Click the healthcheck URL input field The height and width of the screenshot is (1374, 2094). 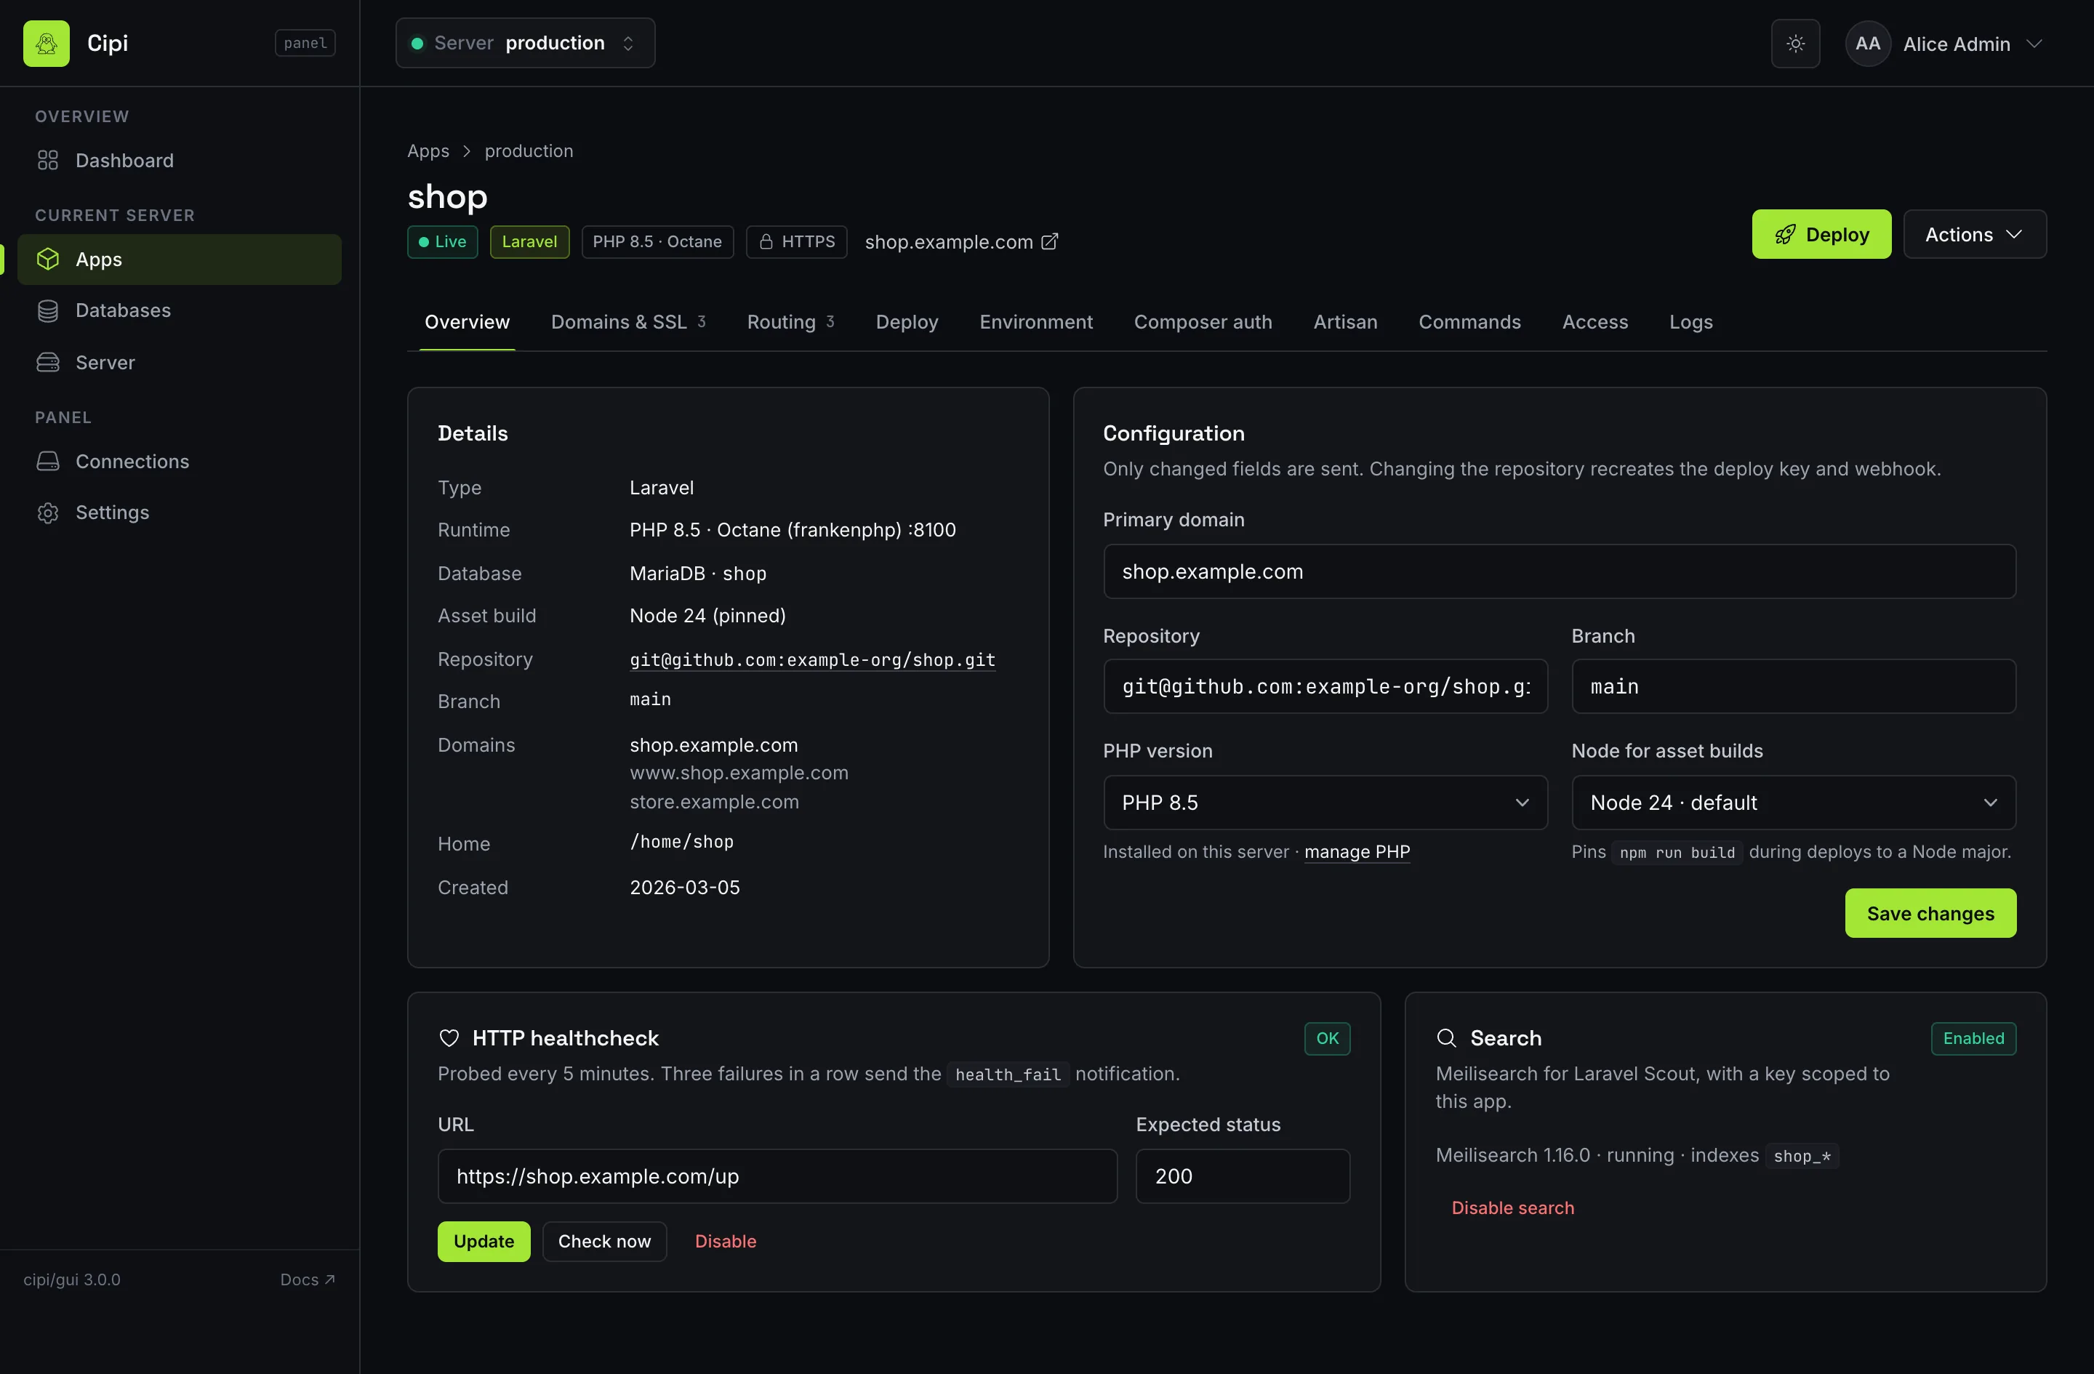(777, 1176)
